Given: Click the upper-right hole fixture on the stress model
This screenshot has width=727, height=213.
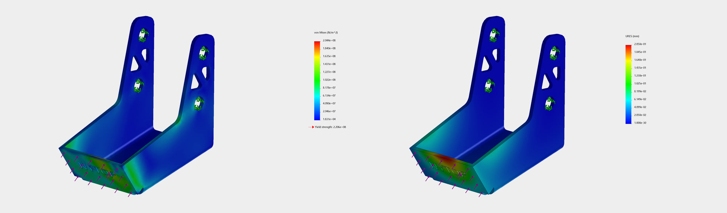Looking at the screenshot, I should [203, 53].
